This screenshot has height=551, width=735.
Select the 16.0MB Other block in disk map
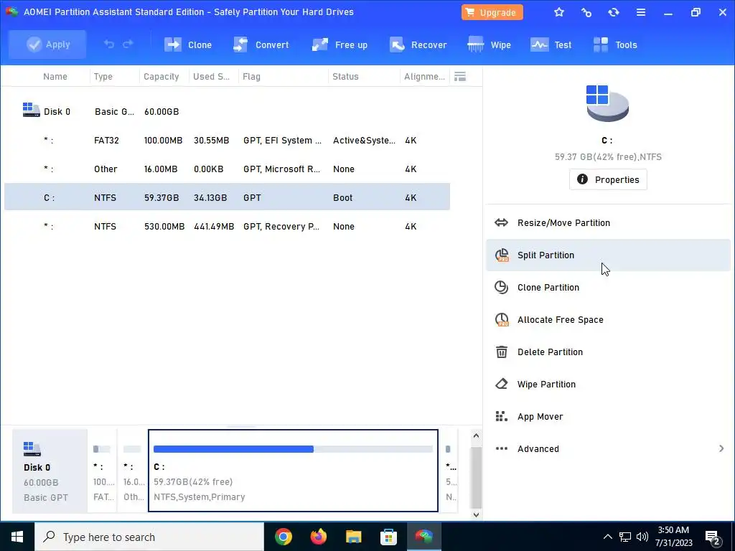coord(132,471)
